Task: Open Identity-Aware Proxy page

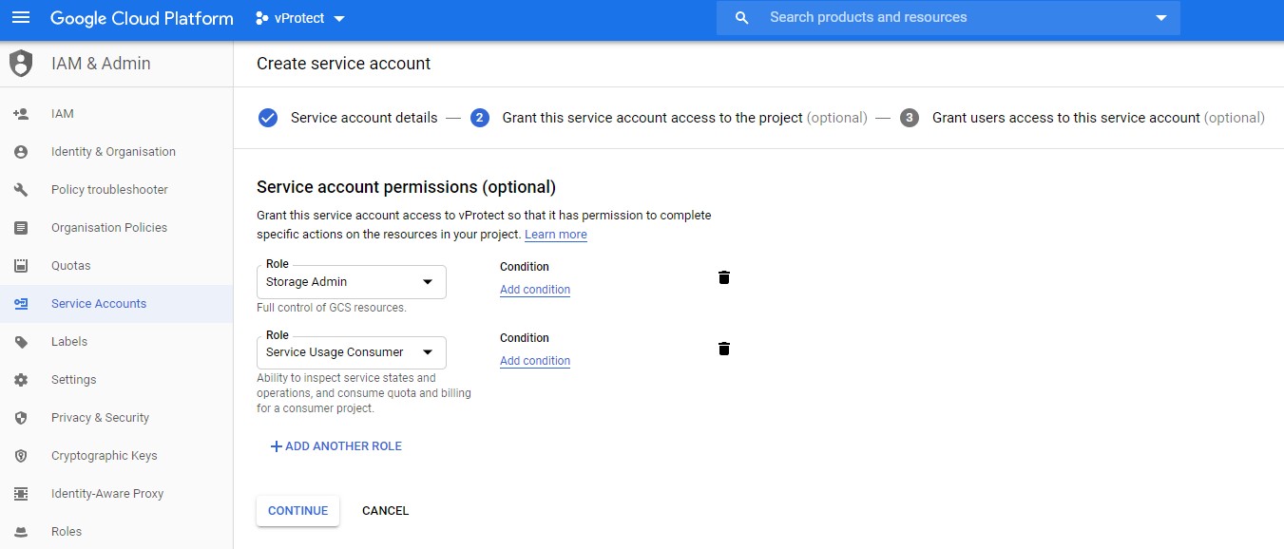Action: (106, 494)
